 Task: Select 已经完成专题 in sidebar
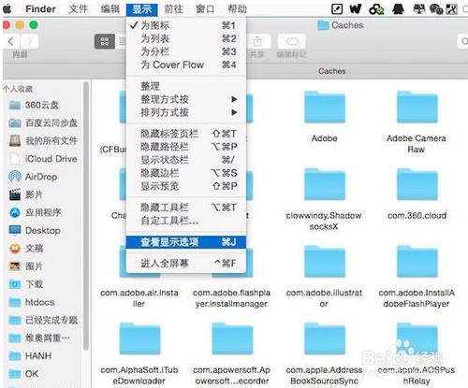coord(43,320)
